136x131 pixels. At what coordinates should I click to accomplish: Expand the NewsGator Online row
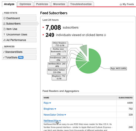point(55,115)
